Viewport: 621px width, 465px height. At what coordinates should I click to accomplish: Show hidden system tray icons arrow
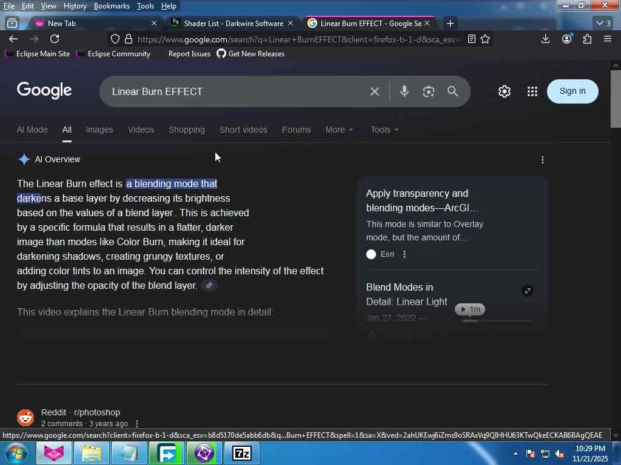[515, 453]
